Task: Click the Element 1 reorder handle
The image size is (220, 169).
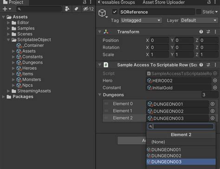Action: (106, 111)
